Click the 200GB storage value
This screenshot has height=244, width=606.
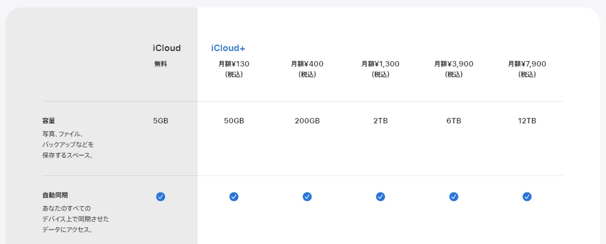point(308,121)
